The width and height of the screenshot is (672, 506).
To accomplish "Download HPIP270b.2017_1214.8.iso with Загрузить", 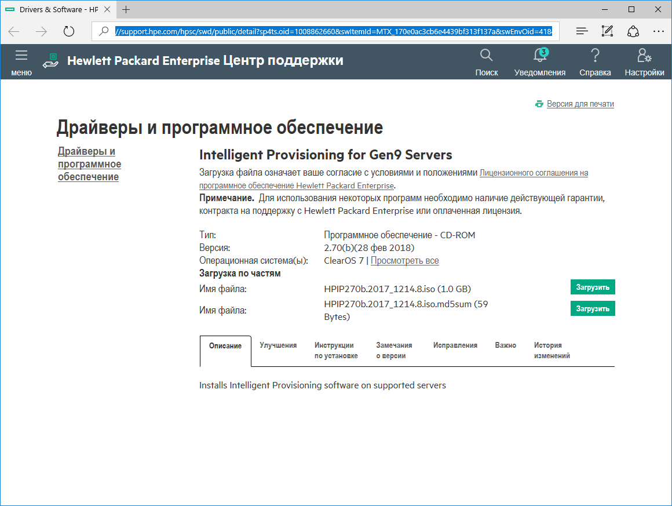I will [593, 287].
